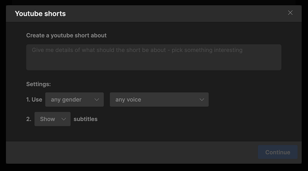308x171 pixels.
Task: Click the 'Create a youtube short about' label
Action: (x=66, y=35)
